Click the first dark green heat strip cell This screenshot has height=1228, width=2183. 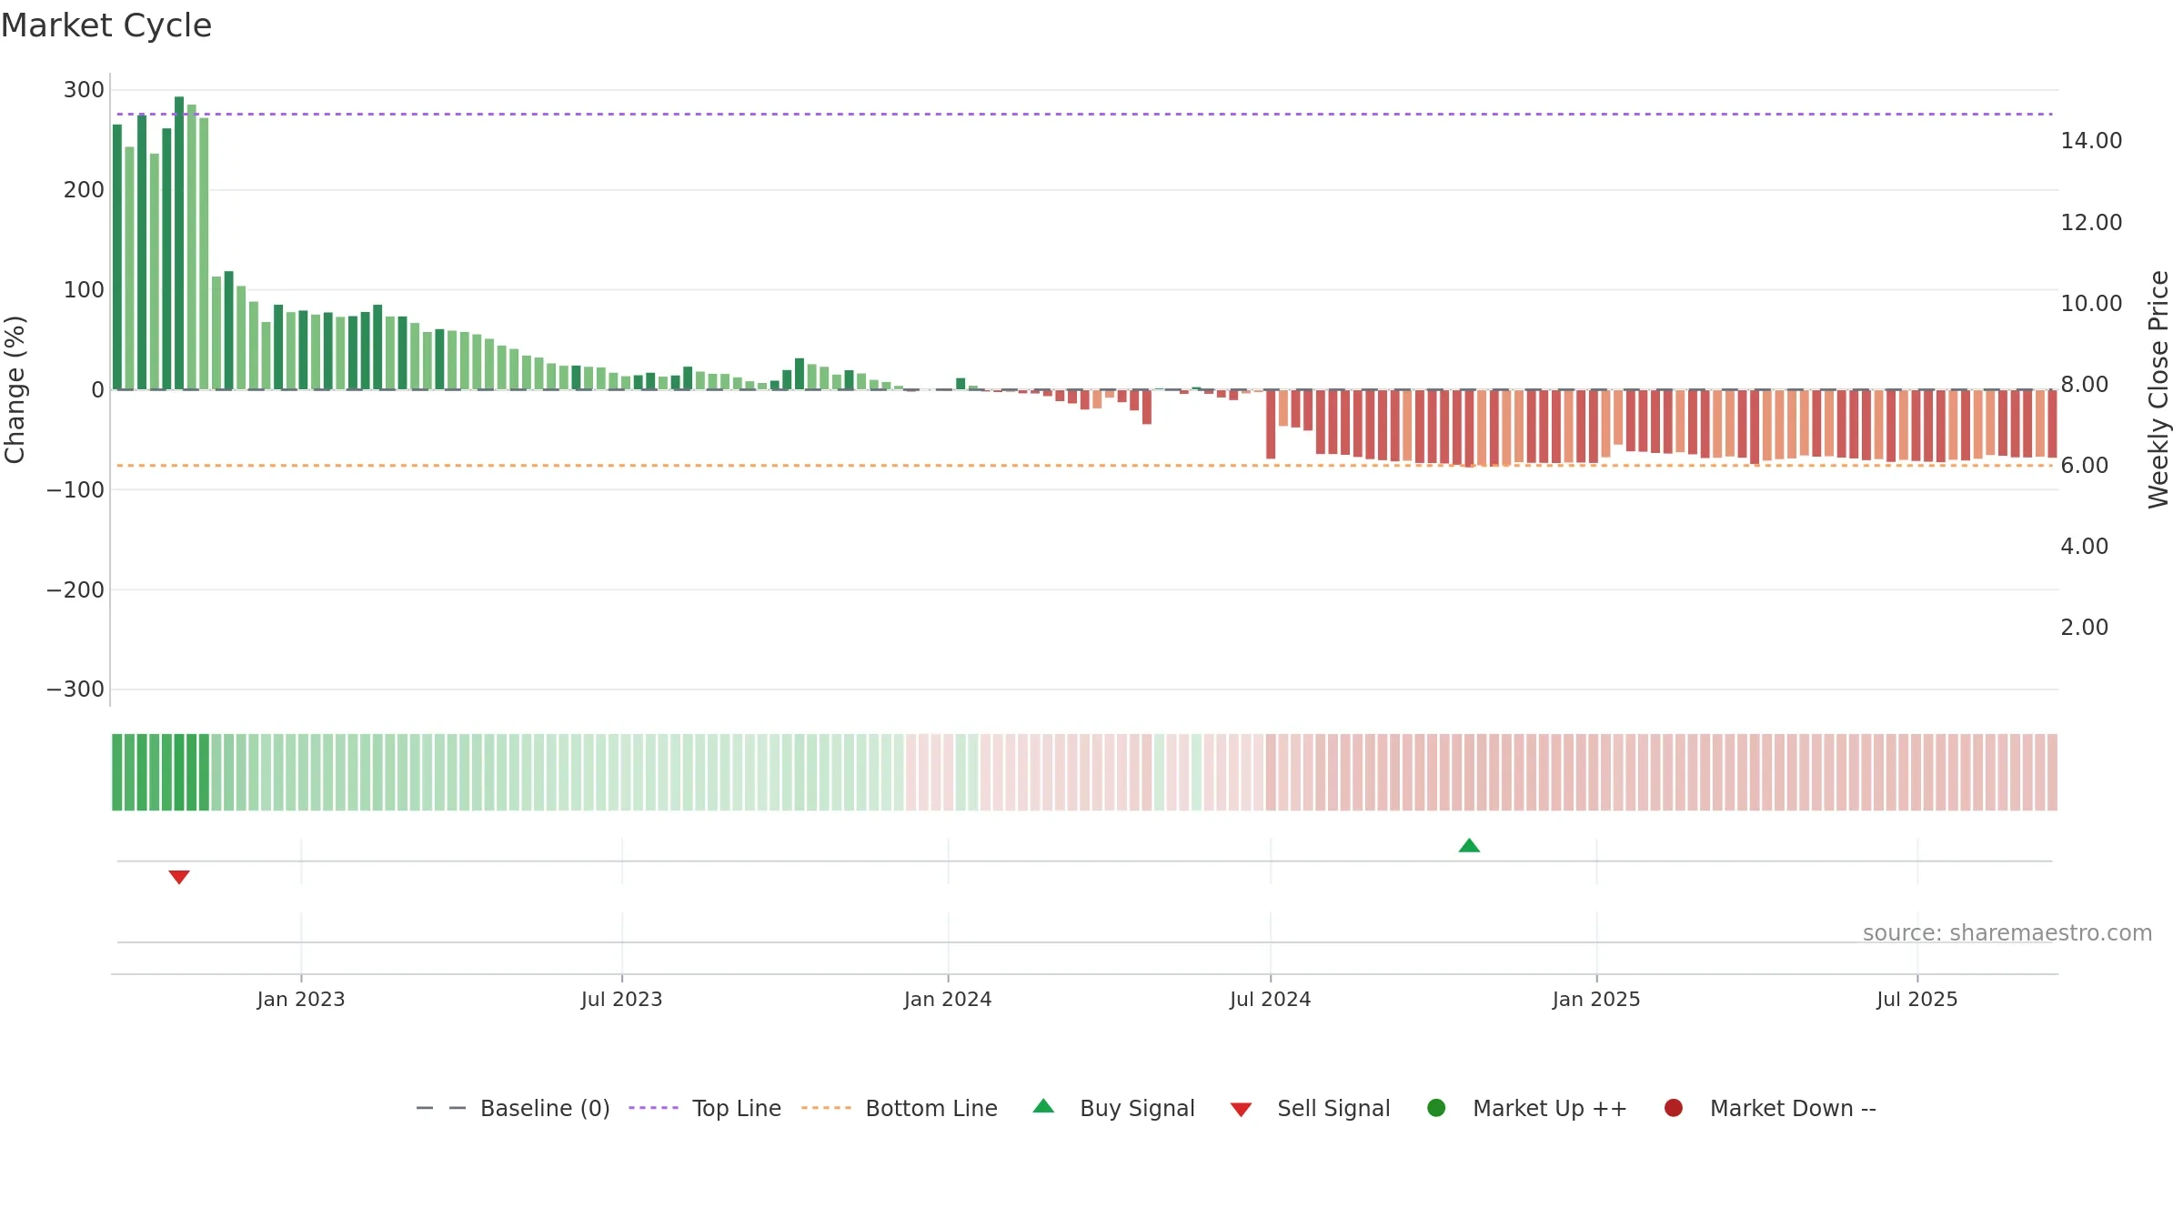point(117,772)
